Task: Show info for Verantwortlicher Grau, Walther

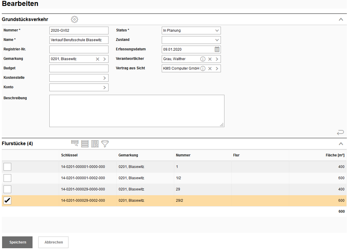Action: pos(203,59)
